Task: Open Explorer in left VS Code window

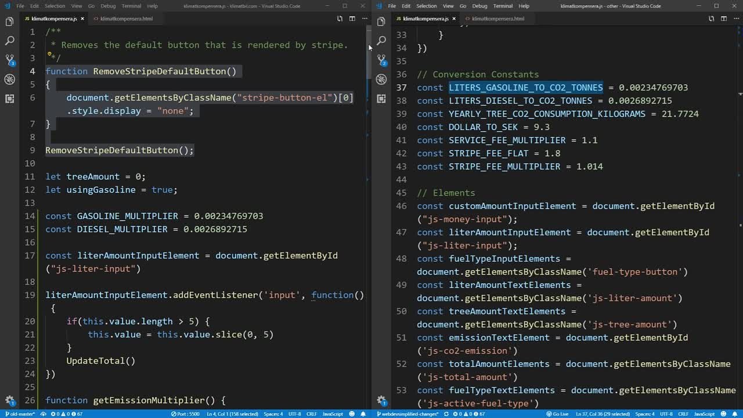Action: (9, 21)
